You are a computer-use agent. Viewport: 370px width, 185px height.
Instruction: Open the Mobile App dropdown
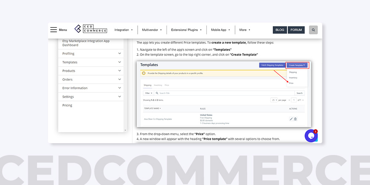pos(221,30)
